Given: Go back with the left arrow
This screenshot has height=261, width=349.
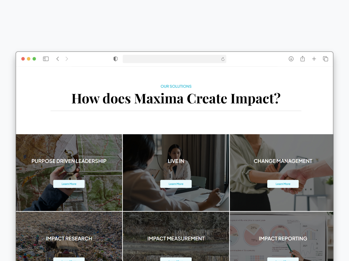Looking at the screenshot, I should click(58, 59).
